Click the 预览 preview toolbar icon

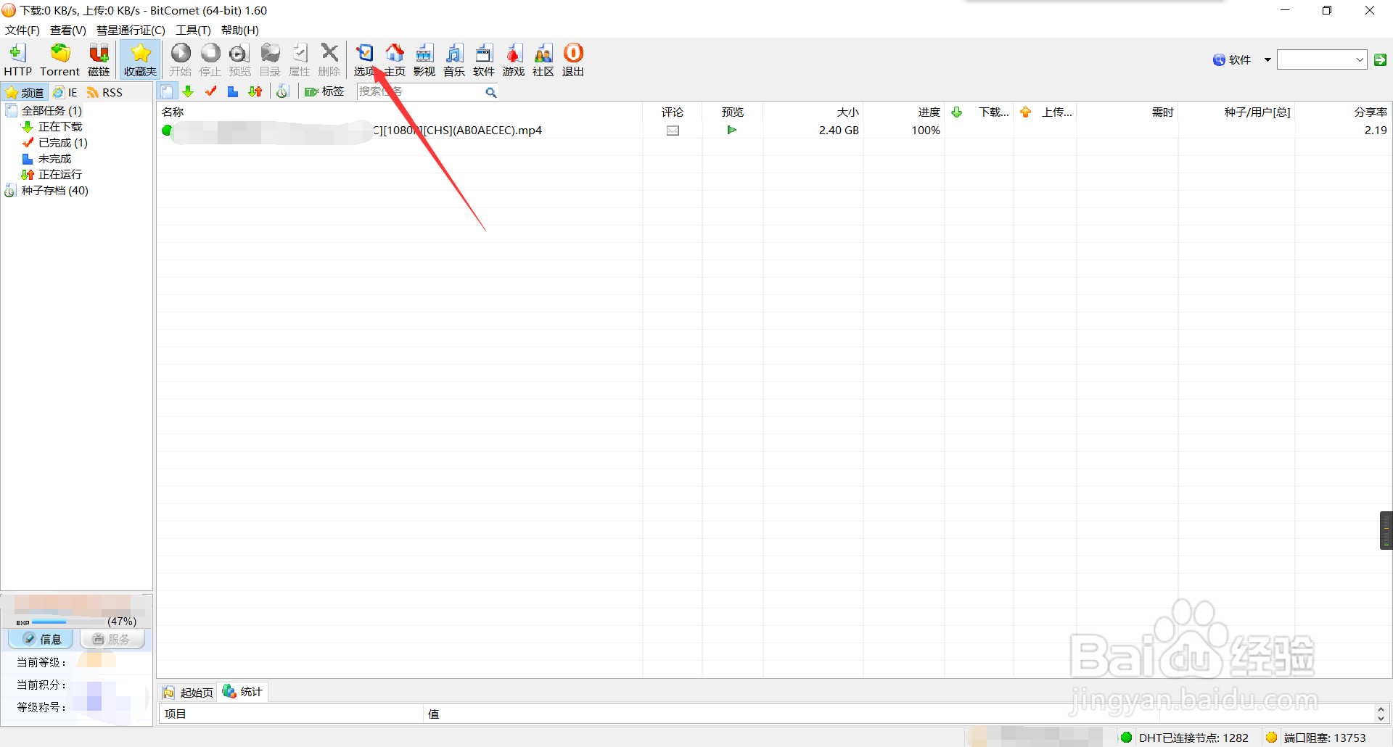coord(239,59)
